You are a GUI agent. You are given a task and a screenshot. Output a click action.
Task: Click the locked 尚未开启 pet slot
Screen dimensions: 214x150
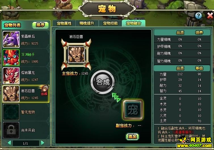tap(11, 130)
